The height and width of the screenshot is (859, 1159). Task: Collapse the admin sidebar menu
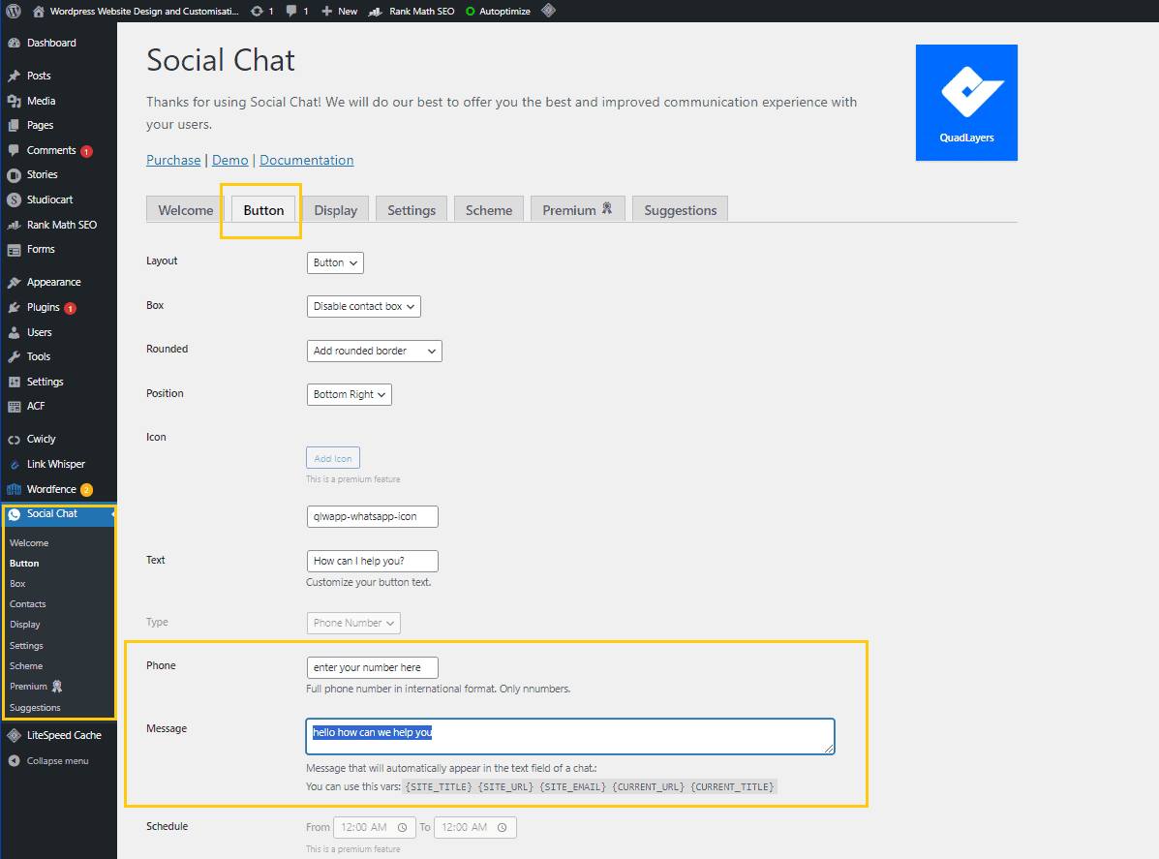tap(56, 761)
